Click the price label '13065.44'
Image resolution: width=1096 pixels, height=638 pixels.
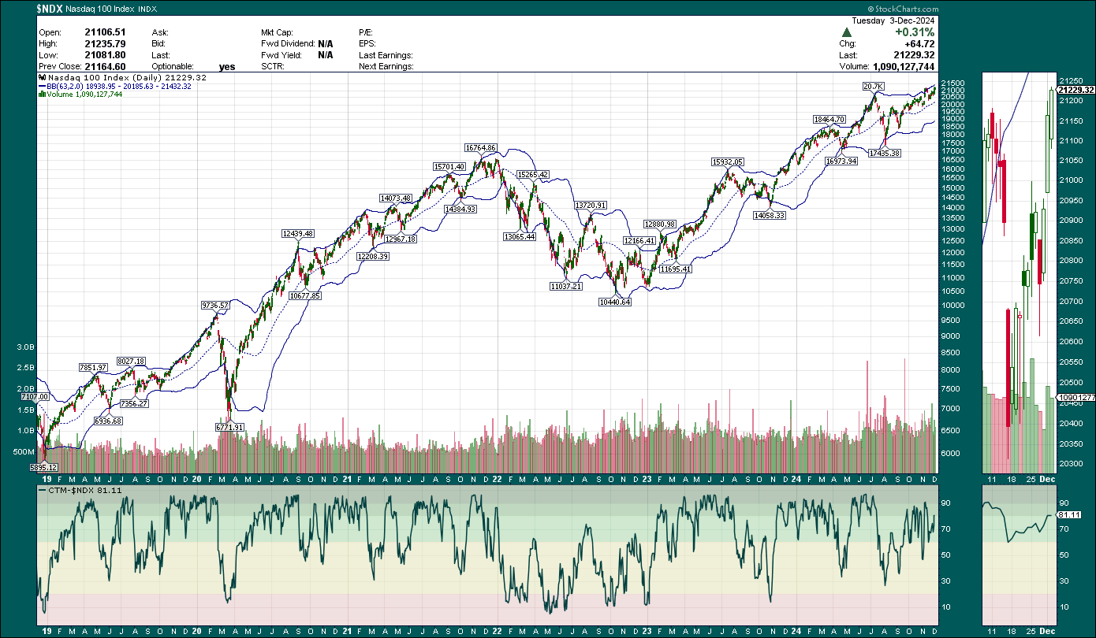pyautogui.click(x=520, y=236)
